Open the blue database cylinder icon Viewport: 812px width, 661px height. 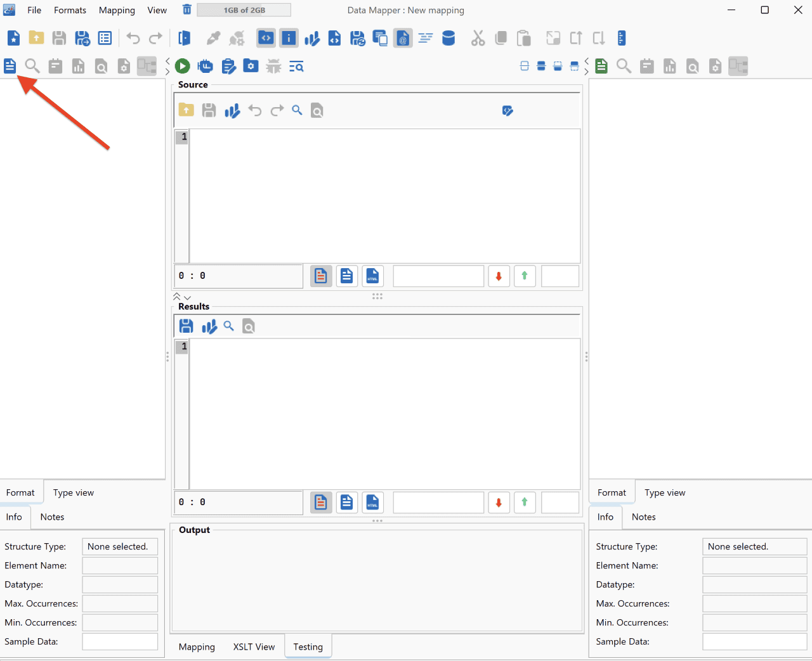[449, 38]
